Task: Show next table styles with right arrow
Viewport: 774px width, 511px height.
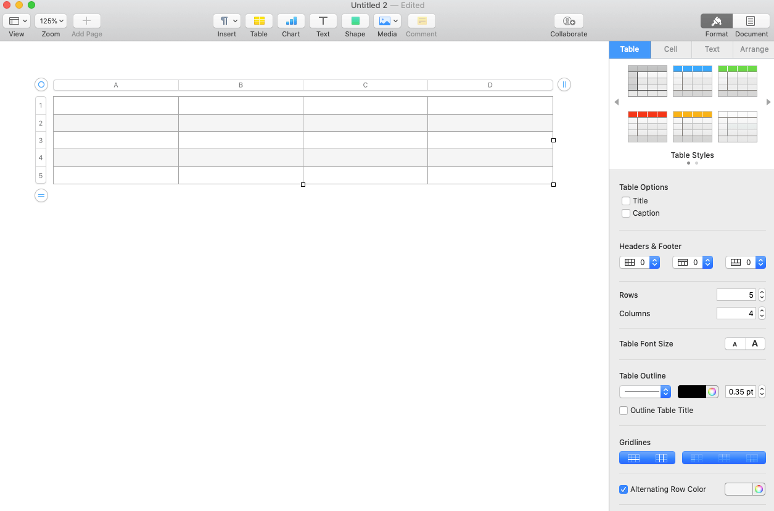Action: pyautogui.click(x=768, y=102)
